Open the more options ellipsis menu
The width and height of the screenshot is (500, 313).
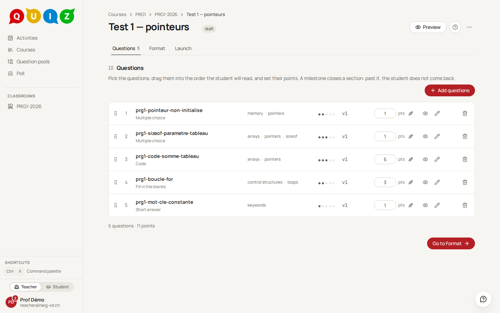tap(469, 27)
